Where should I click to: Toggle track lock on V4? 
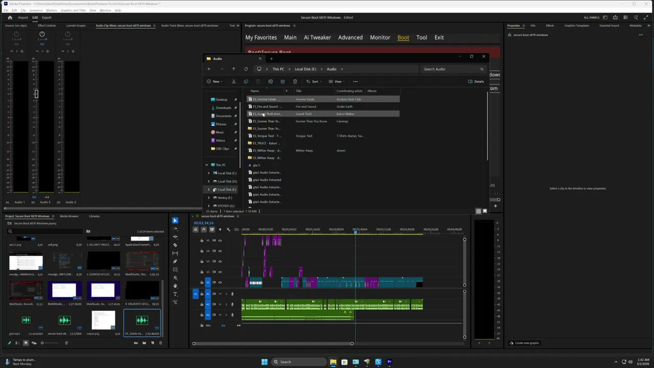pyautogui.click(x=201, y=251)
